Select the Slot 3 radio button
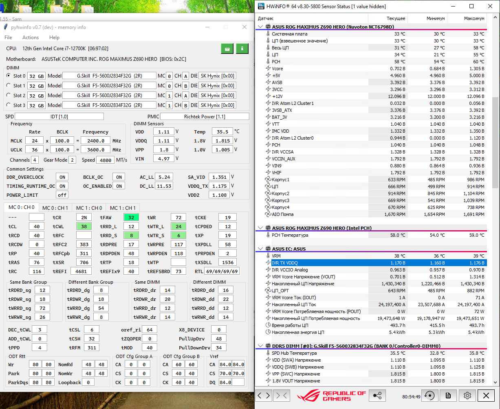Image resolution: width=500 pixels, height=409 pixels. [x=9, y=105]
